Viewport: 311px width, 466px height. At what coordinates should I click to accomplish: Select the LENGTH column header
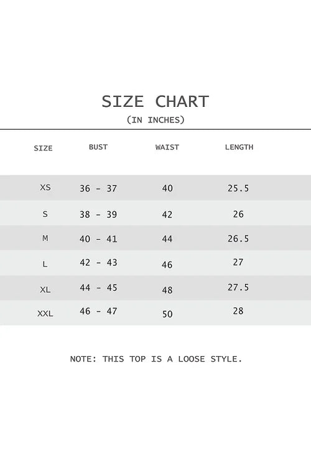(x=239, y=147)
